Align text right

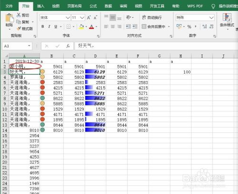click(x=119, y=27)
